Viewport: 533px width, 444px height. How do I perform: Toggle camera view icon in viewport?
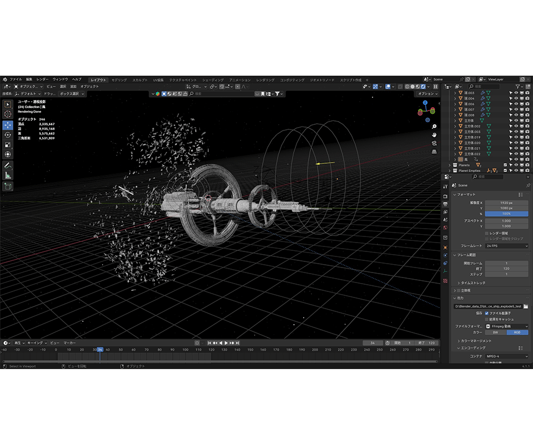(x=434, y=143)
